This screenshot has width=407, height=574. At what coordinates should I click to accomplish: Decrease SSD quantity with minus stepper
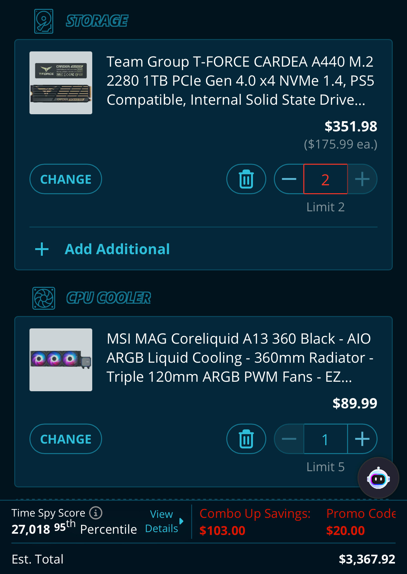coord(289,179)
